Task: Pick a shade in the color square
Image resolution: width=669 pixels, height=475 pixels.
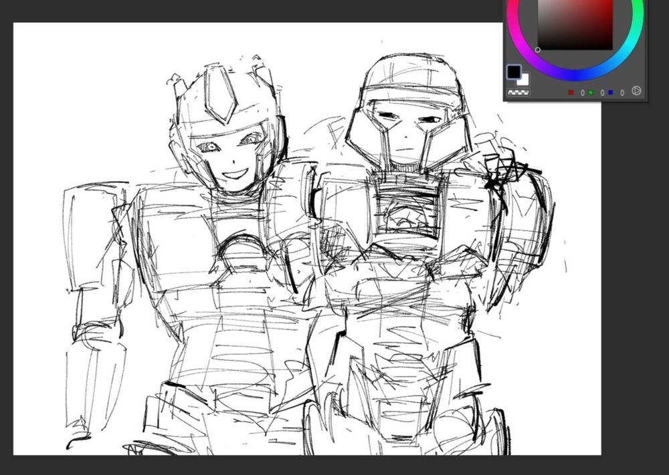Action: tap(575, 25)
